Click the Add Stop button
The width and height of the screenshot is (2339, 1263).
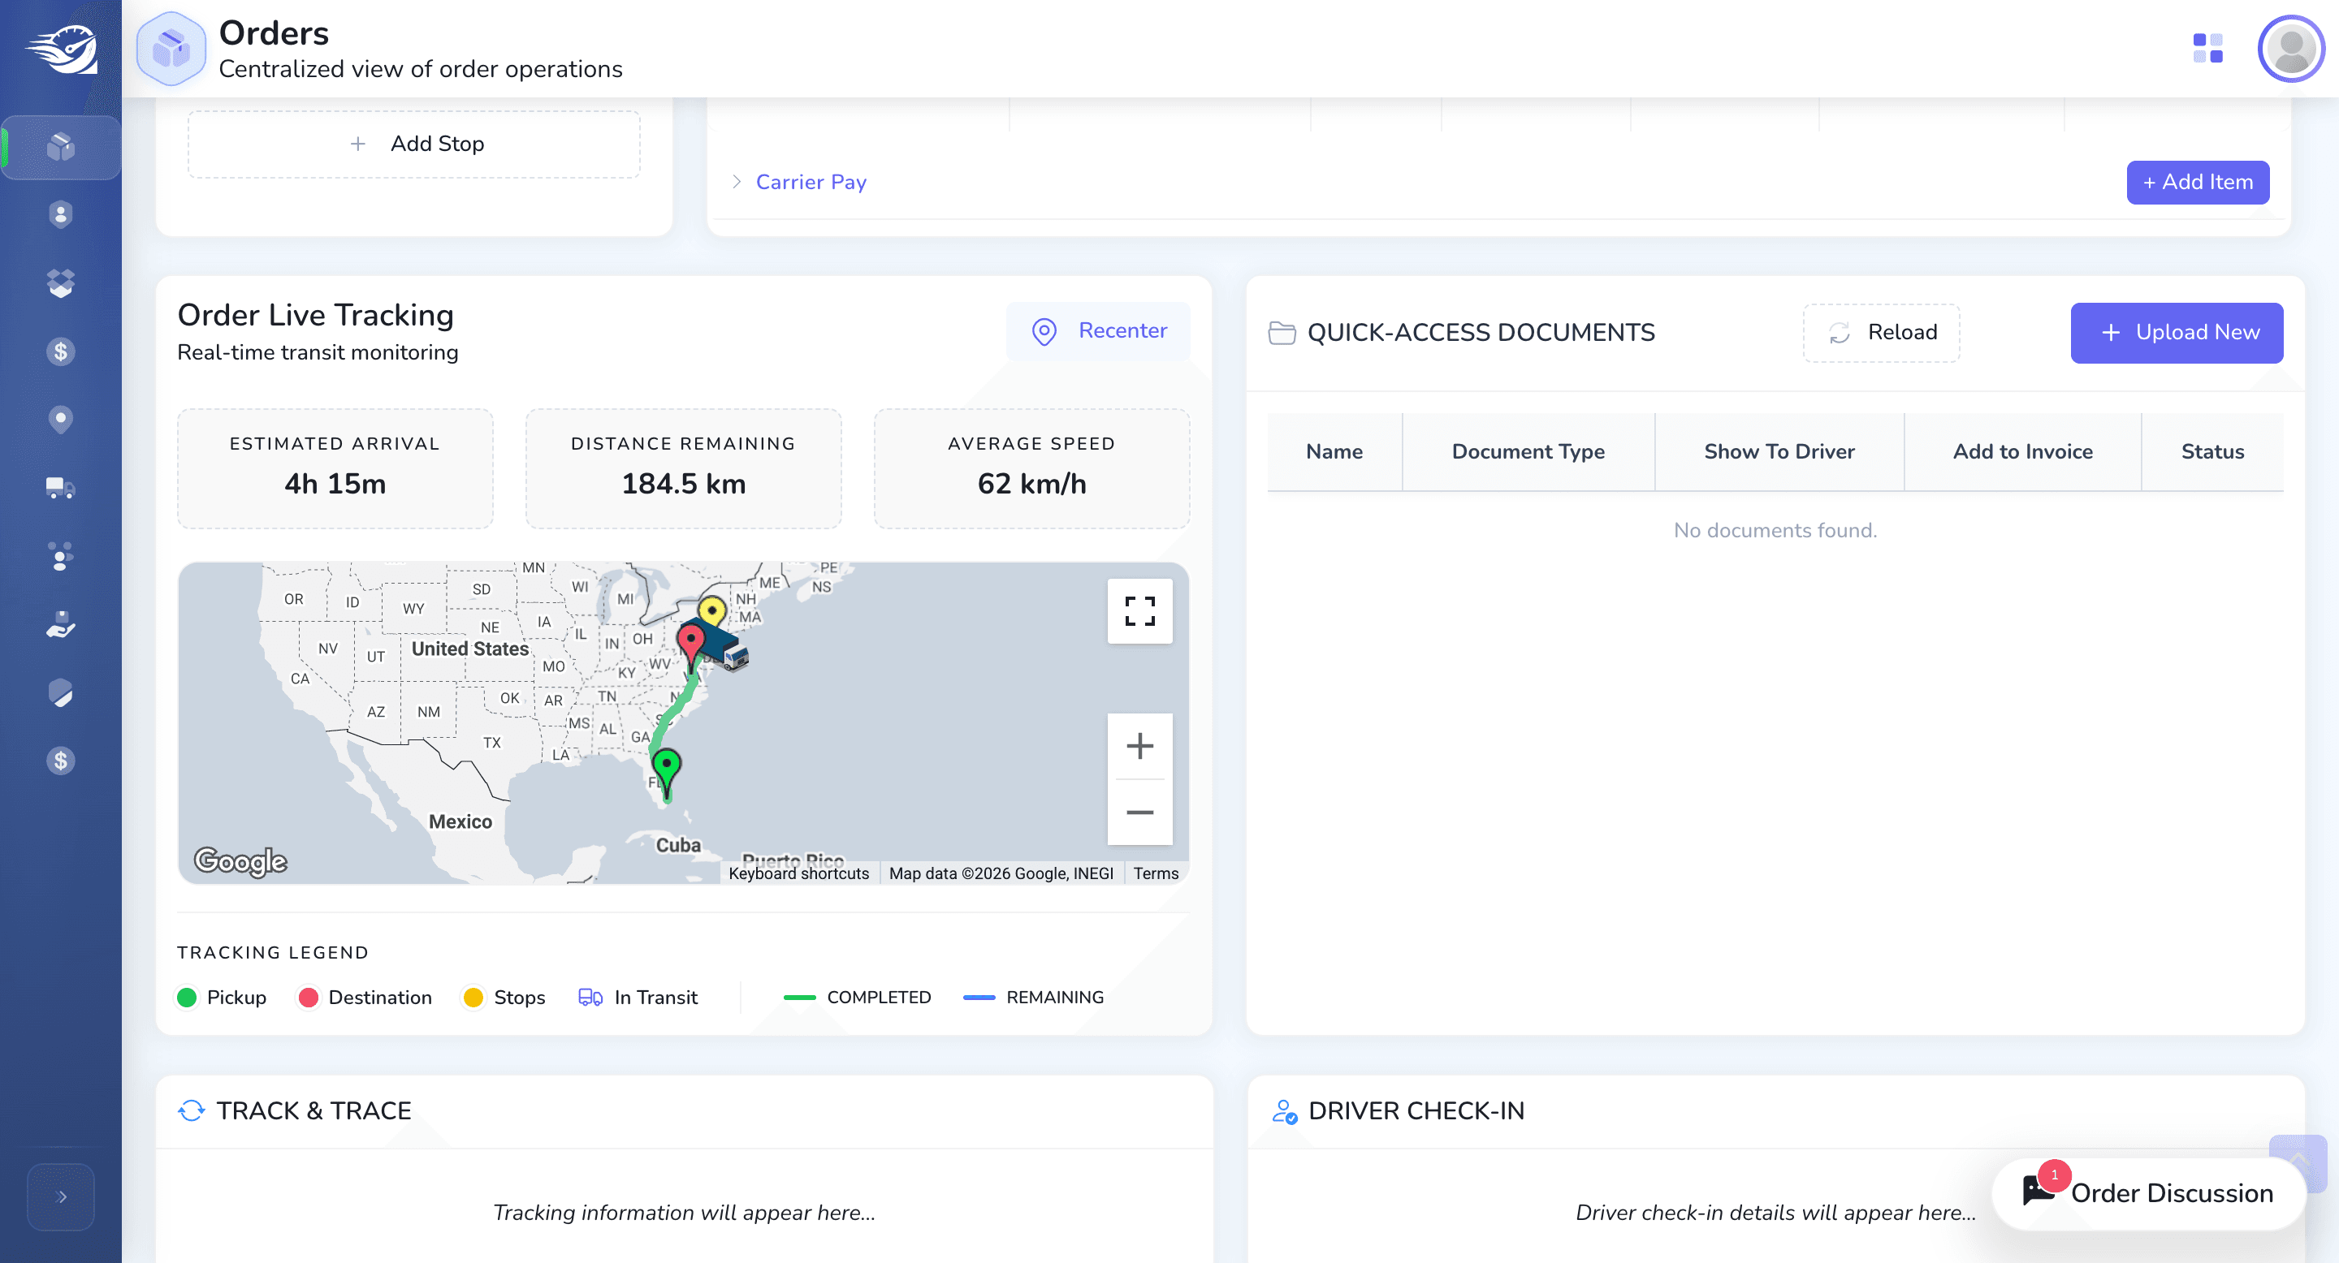tap(414, 144)
